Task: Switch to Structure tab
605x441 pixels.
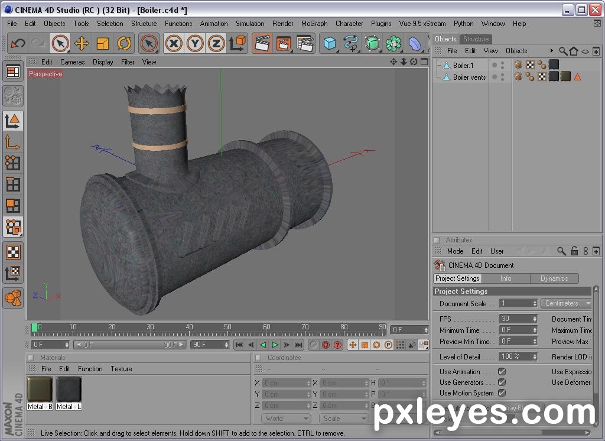Action: click(476, 39)
